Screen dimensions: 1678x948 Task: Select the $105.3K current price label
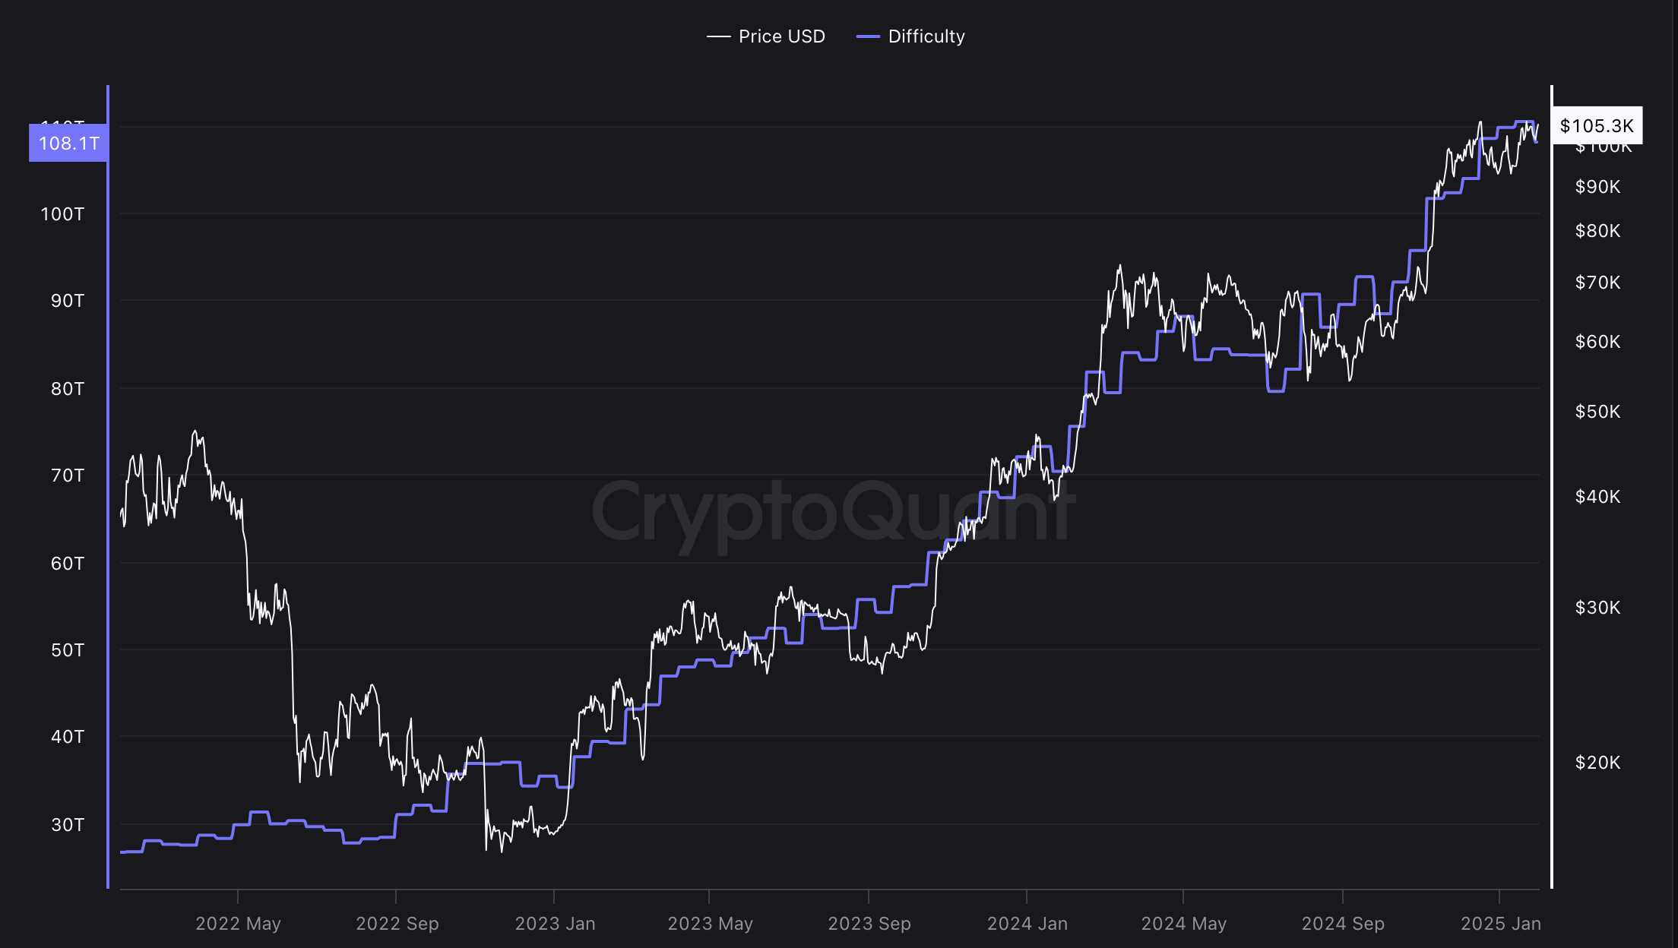(x=1597, y=125)
